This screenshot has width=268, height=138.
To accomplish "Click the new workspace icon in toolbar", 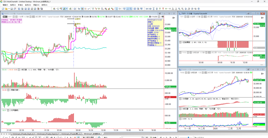I will click(x=3, y=8).
